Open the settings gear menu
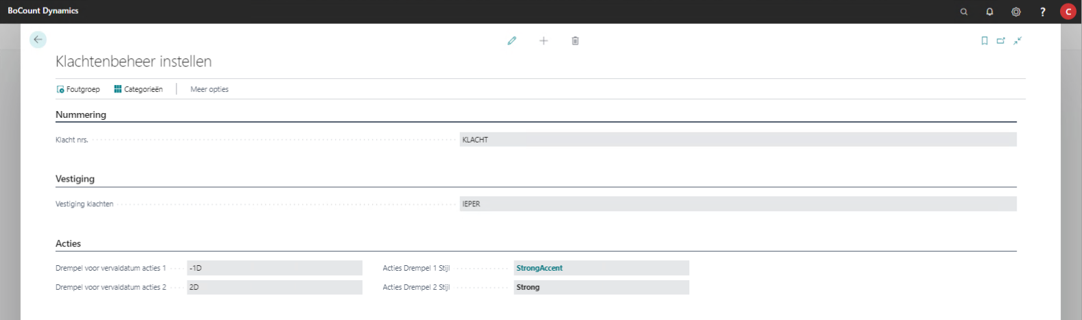Image resolution: width=1082 pixels, height=320 pixels. 1016,12
